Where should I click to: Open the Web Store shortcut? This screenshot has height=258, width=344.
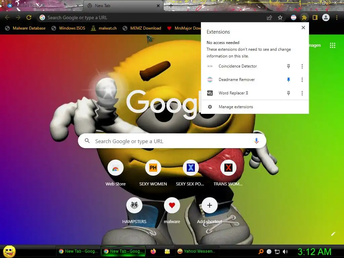pyautogui.click(x=116, y=173)
